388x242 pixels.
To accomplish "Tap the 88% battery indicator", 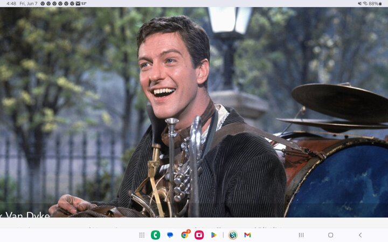I will pyautogui.click(x=375, y=3).
